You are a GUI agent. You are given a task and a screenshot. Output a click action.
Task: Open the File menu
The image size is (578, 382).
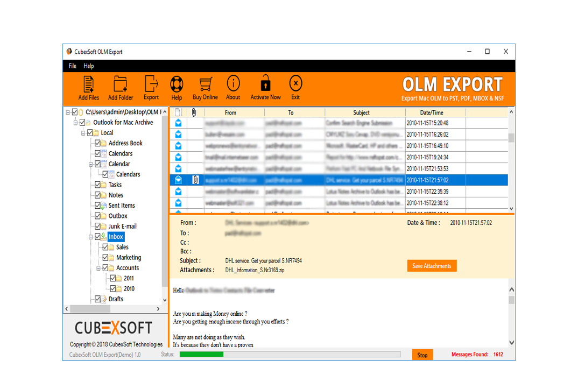click(x=73, y=66)
